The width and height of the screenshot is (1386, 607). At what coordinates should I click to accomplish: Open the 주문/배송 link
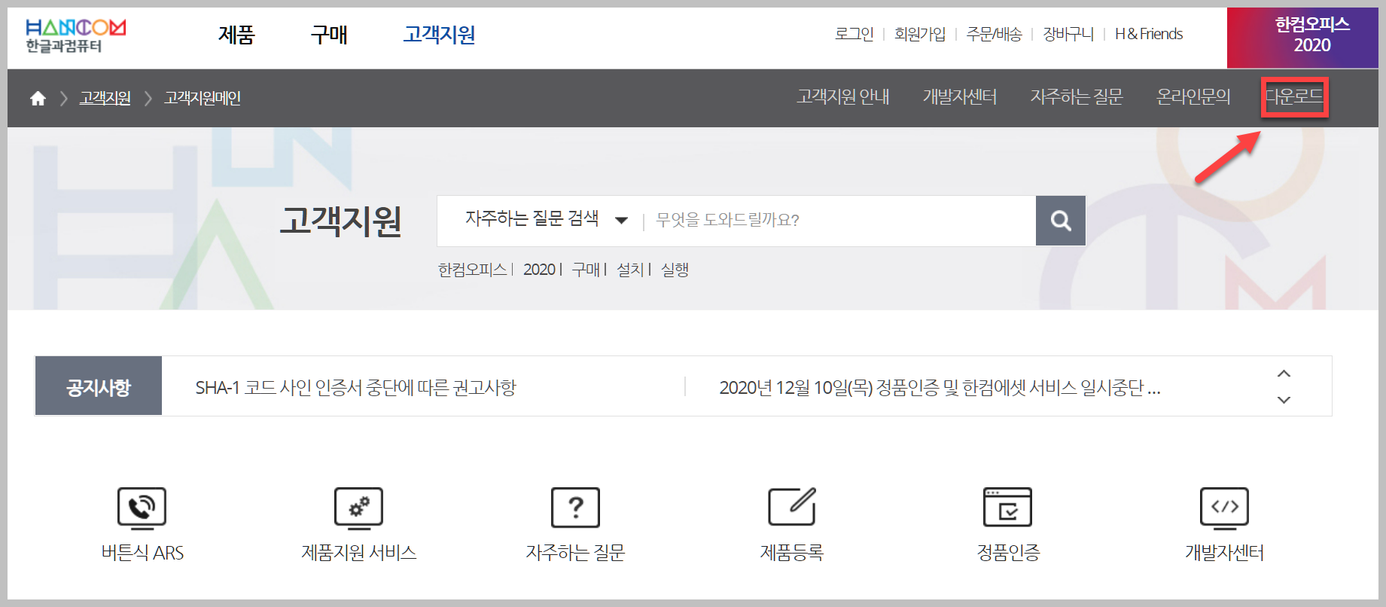[x=994, y=34]
